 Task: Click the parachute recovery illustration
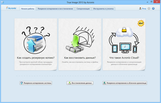click(80, 40)
